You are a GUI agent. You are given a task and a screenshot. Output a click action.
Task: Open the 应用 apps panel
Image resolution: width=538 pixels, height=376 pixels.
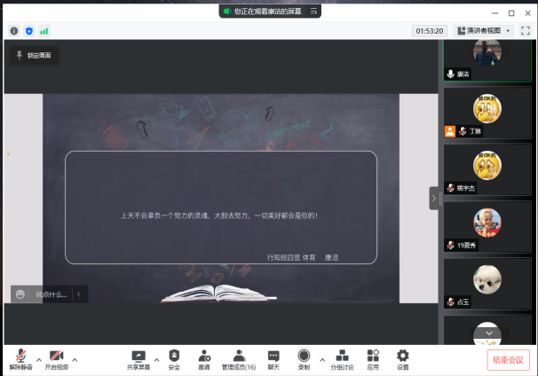click(373, 356)
